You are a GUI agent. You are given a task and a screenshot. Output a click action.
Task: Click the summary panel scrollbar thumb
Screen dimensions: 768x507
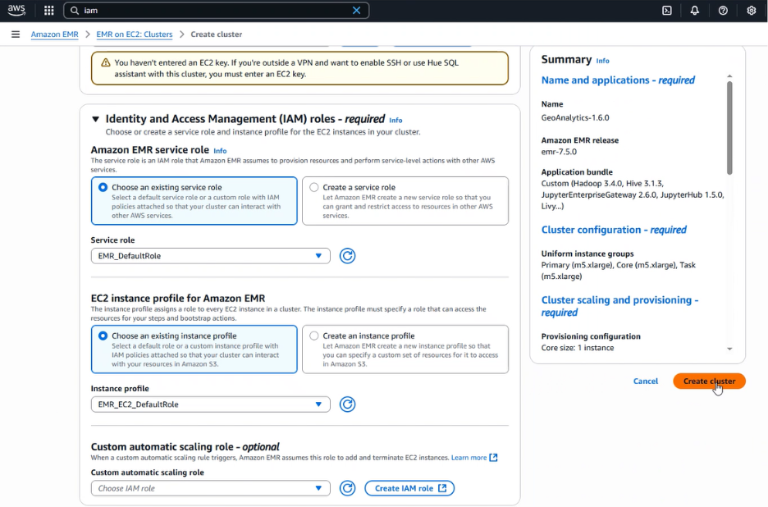coord(729,127)
